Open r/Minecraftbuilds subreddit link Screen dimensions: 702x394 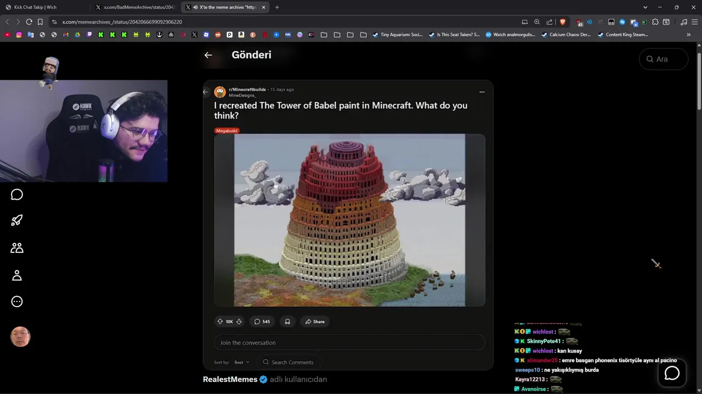coord(247,89)
